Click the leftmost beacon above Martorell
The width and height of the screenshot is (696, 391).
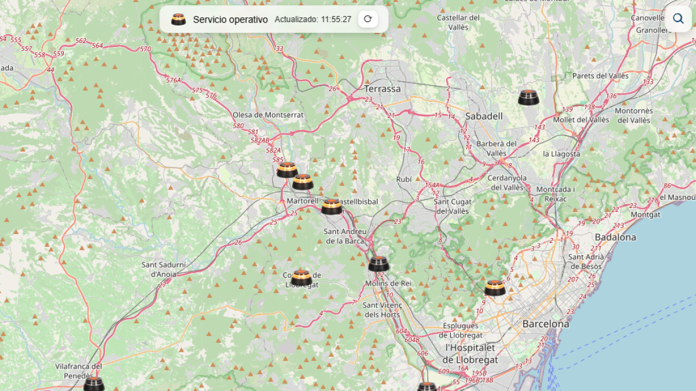point(287,170)
